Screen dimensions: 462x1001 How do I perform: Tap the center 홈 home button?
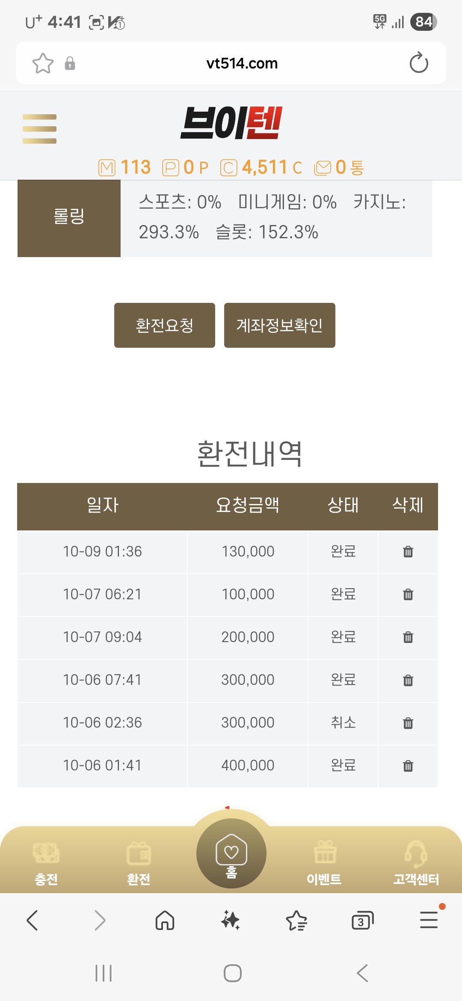pos(231,854)
